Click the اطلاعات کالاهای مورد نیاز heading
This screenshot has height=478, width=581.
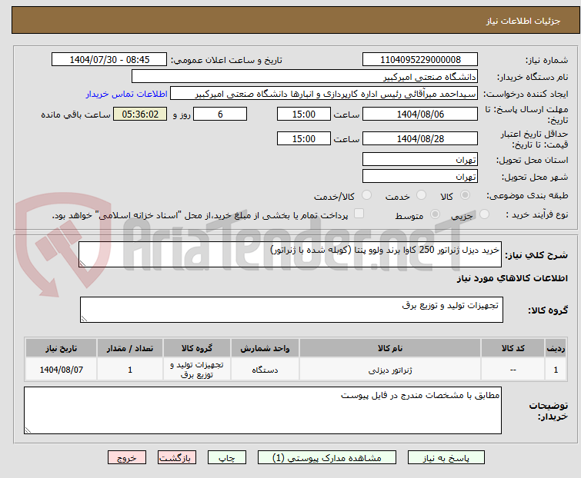click(x=512, y=278)
